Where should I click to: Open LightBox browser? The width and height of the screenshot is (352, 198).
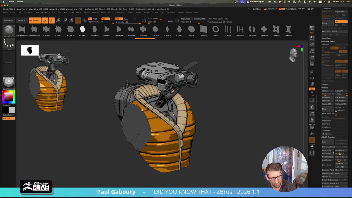pyautogui.click(x=21, y=20)
